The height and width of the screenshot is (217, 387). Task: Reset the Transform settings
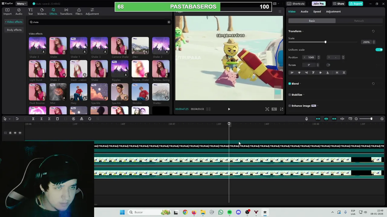click(x=373, y=31)
